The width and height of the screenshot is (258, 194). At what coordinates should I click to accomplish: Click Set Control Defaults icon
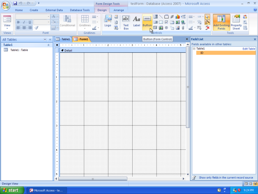point(200,22)
